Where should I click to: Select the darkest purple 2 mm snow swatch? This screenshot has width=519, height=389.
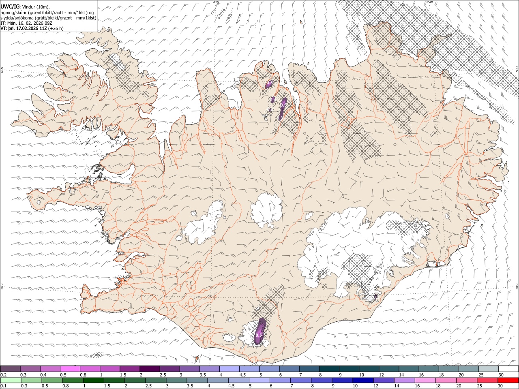tap(150, 369)
